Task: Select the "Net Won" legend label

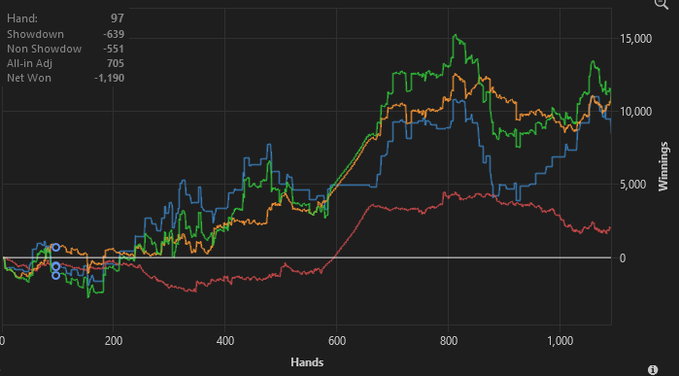Action: point(28,78)
